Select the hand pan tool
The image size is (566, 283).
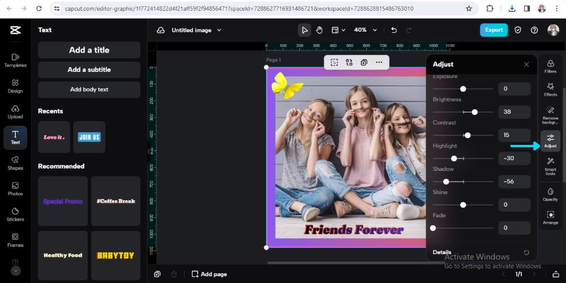(x=319, y=30)
